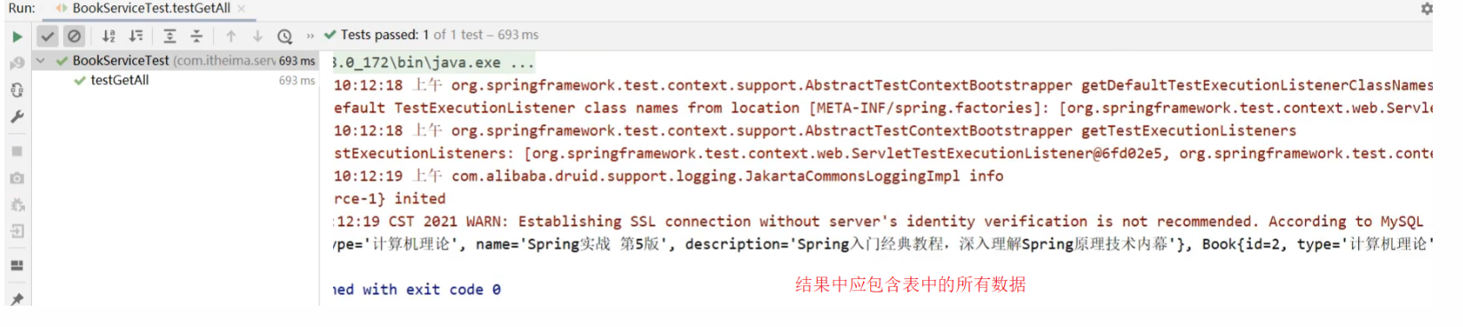
Task: Show more toolbar actions chevron
Action: (x=310, y=36)
